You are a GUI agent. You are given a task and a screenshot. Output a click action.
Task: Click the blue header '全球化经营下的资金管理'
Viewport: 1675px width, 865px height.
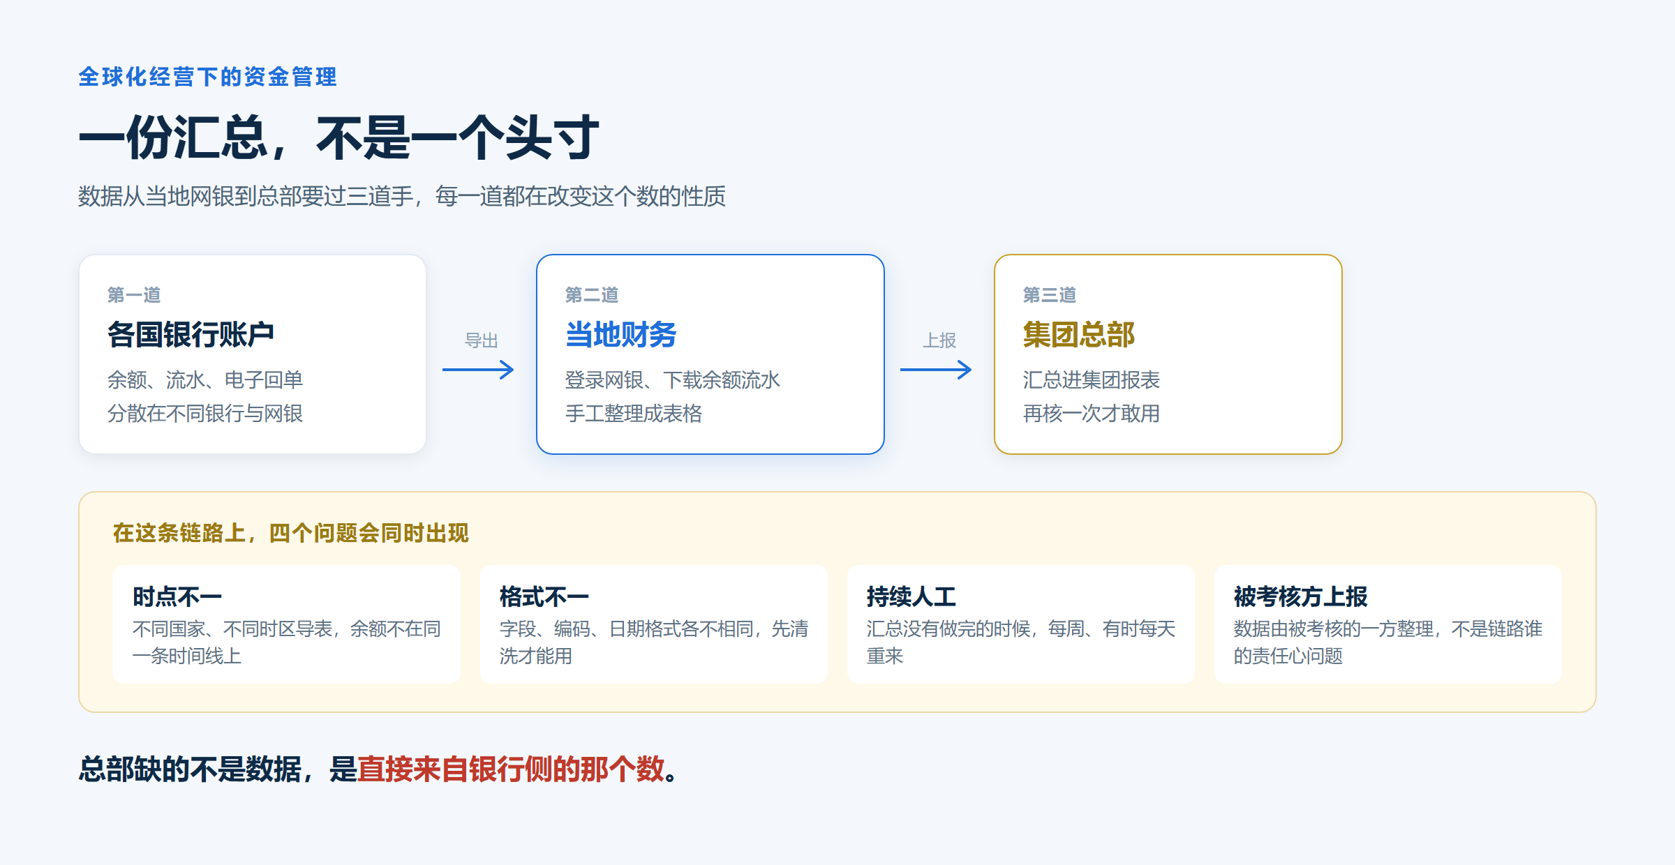(207, 77)
